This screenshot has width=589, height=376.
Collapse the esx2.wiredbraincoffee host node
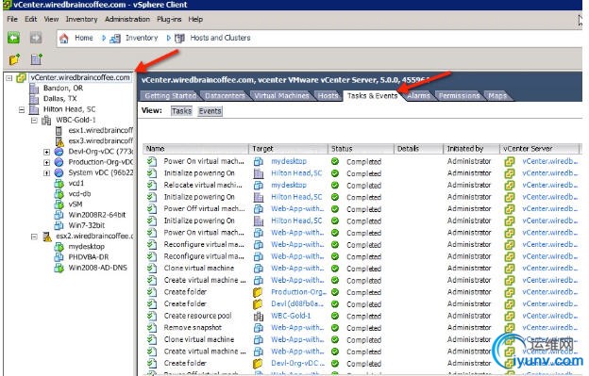34,237
